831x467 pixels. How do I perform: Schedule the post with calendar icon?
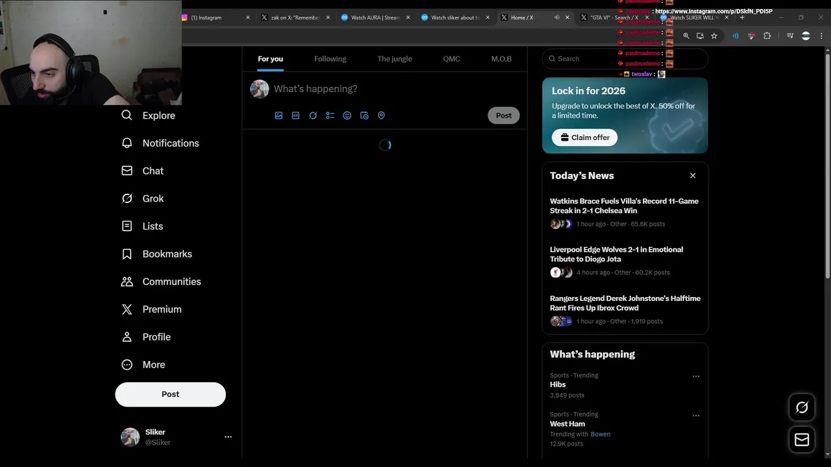point(364,115)
